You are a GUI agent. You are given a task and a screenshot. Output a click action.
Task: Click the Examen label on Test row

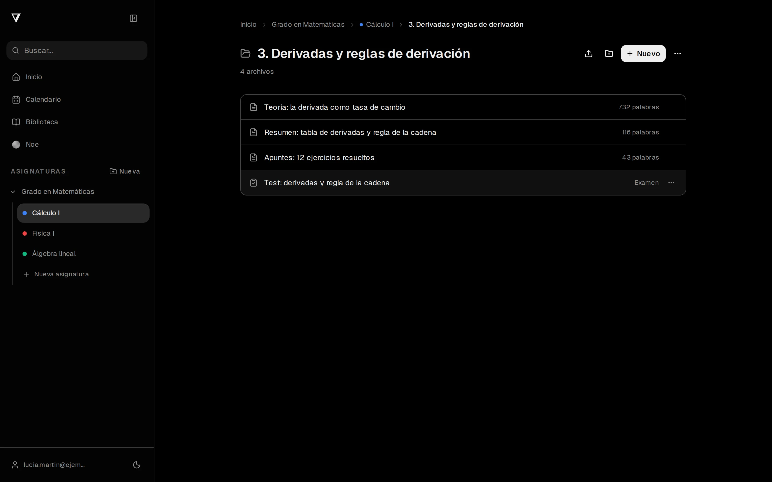646,183
